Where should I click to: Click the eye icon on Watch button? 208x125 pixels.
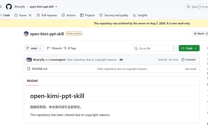[195, 34]
